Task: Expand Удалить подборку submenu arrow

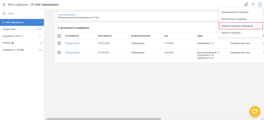Action: (258, 33)
